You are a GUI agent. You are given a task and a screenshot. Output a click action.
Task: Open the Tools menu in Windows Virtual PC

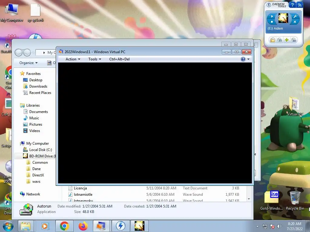94,59
